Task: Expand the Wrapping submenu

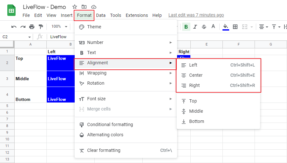Action: point(126,73)
